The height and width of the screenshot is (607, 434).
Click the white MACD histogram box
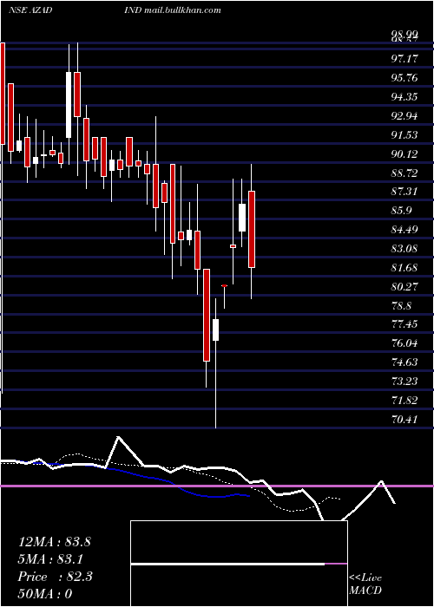point(239,564)
